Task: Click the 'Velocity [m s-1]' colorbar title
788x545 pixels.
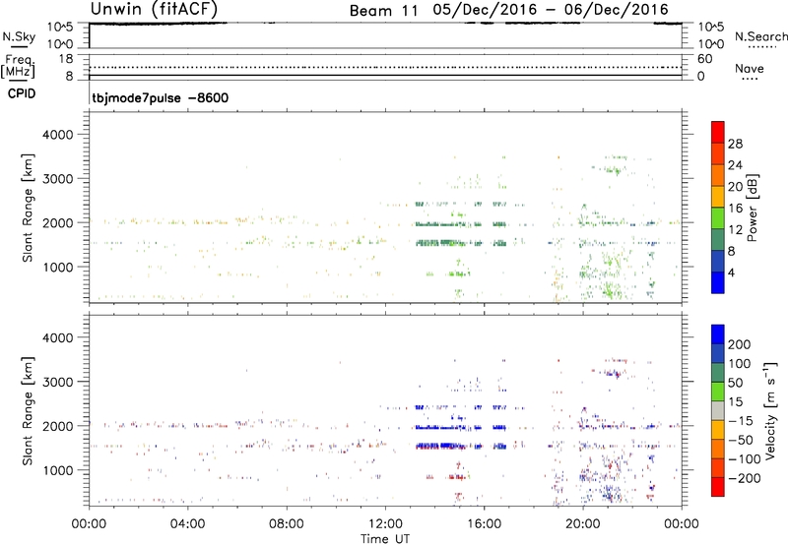Action: pos(770,411)
